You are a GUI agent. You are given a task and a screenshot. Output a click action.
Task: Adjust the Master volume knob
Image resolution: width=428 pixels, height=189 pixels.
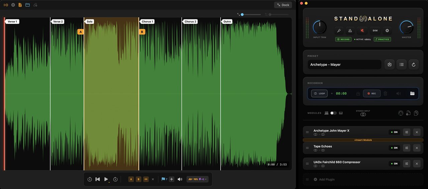coord(407,27)
